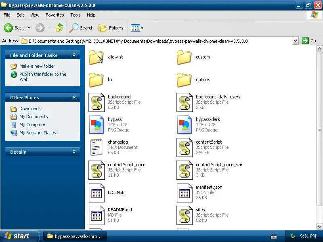This screenshot has width=323, height=242.
Task: Select the changelog text document icon
Action: point(96,147)
